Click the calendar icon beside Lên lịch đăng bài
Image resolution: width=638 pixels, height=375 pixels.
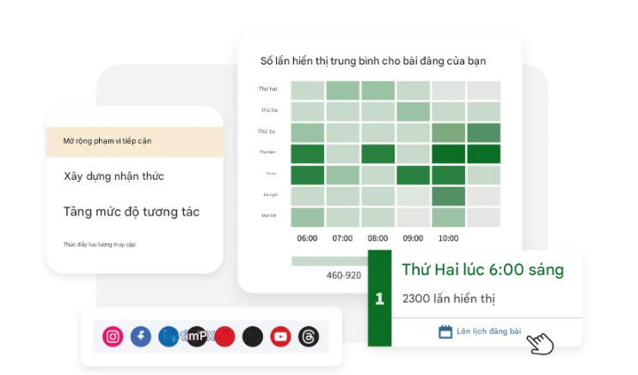pyautogui.click(x=445, y=331)
